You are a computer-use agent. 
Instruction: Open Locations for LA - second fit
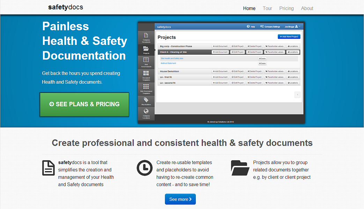pos(293,83)
